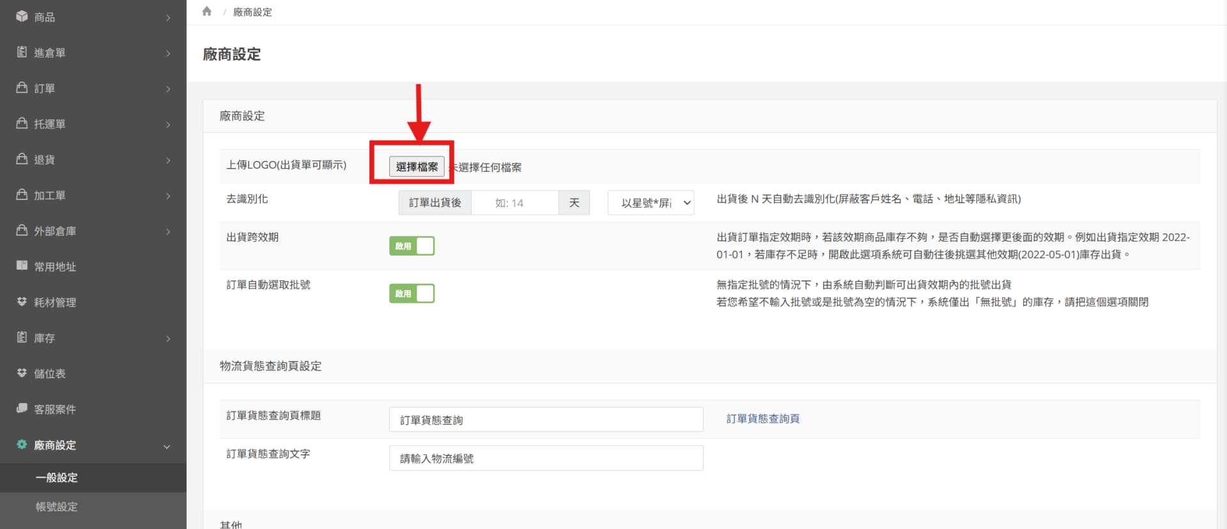1227x529 pixels.
Task: Click the 客服案件 chat icon
Action: [22, 408]
